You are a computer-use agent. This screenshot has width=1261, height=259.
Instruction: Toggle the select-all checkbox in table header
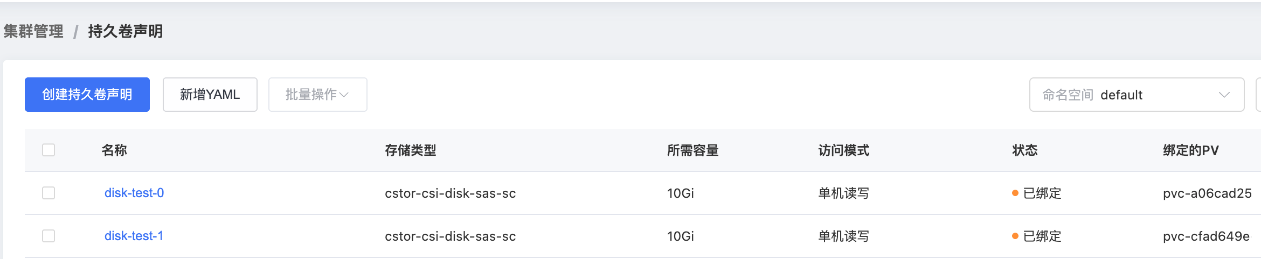click(x=48, y=150)
